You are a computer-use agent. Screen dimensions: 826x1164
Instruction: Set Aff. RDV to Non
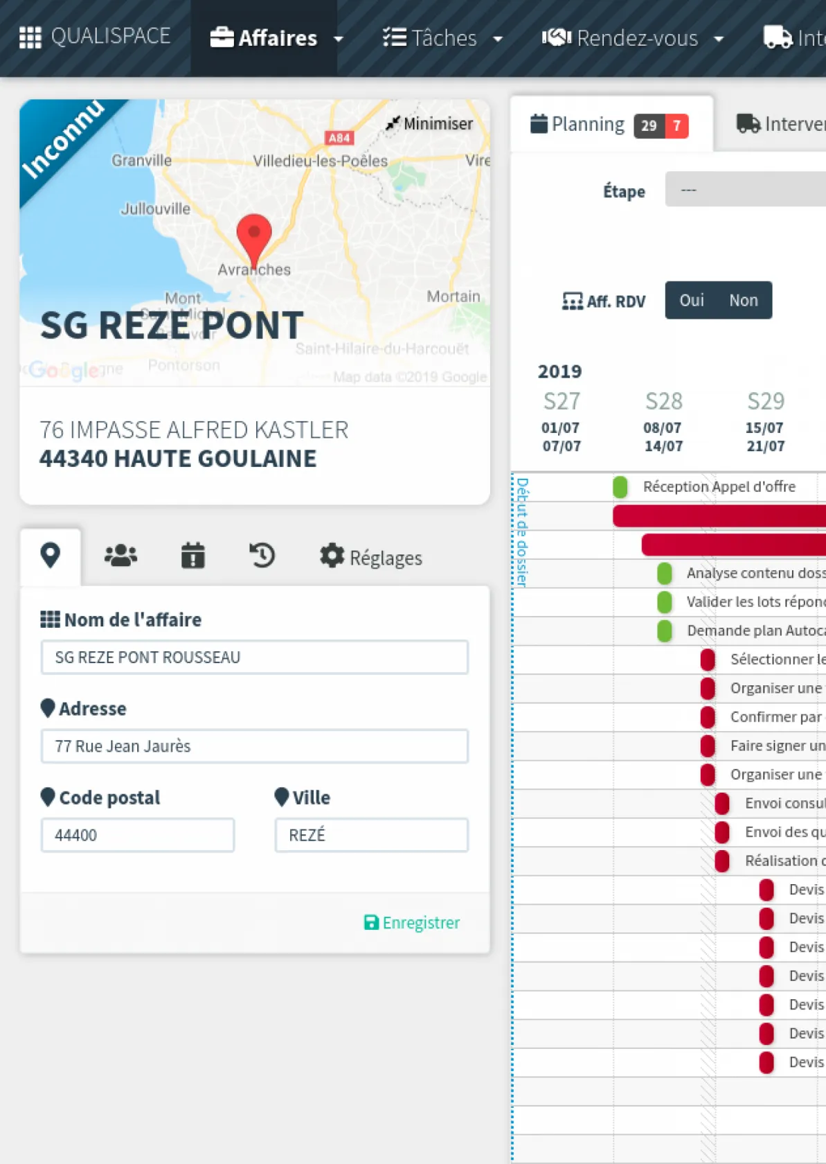[743, 300]
